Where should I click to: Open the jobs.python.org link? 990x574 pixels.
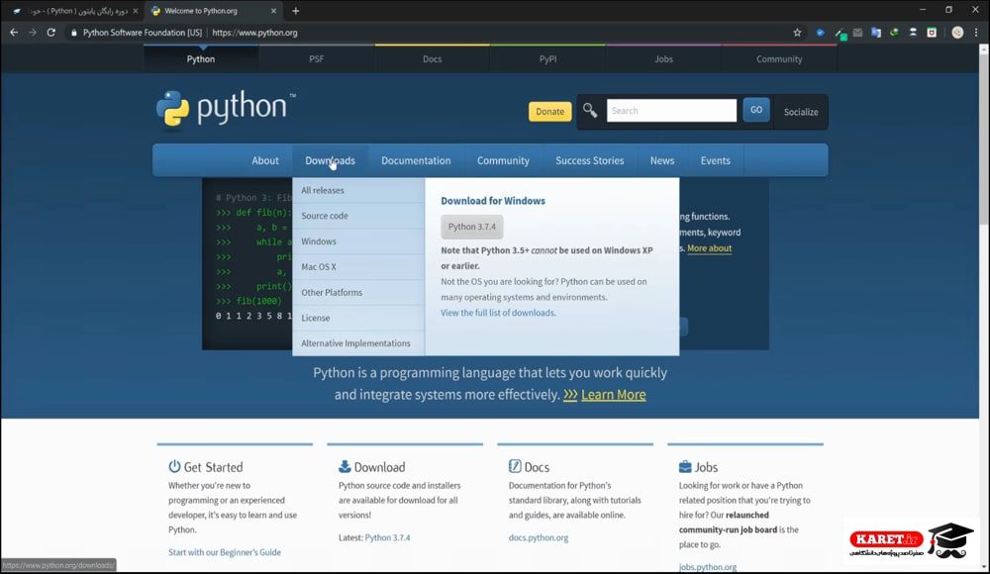pyautogui.click(x=707, y=566)
